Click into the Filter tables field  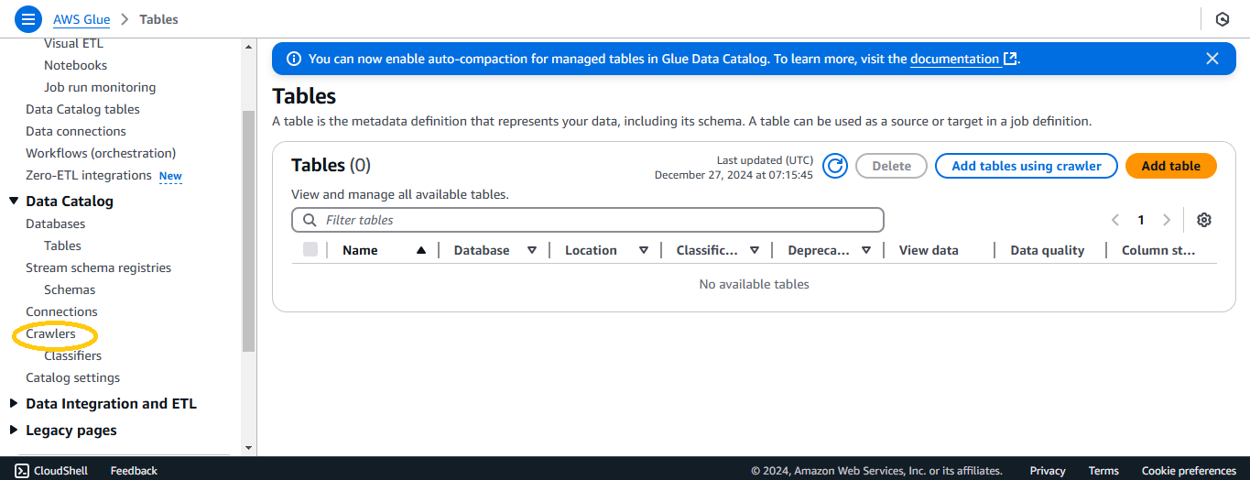(588, 220)
